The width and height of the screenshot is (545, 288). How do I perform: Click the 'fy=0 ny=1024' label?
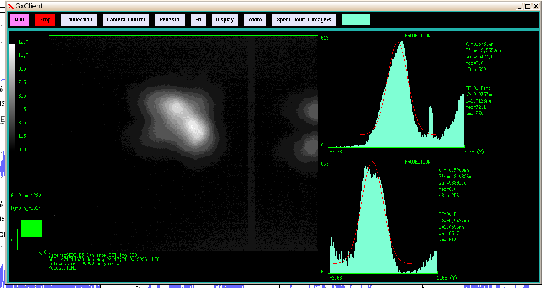coord(26,208)
